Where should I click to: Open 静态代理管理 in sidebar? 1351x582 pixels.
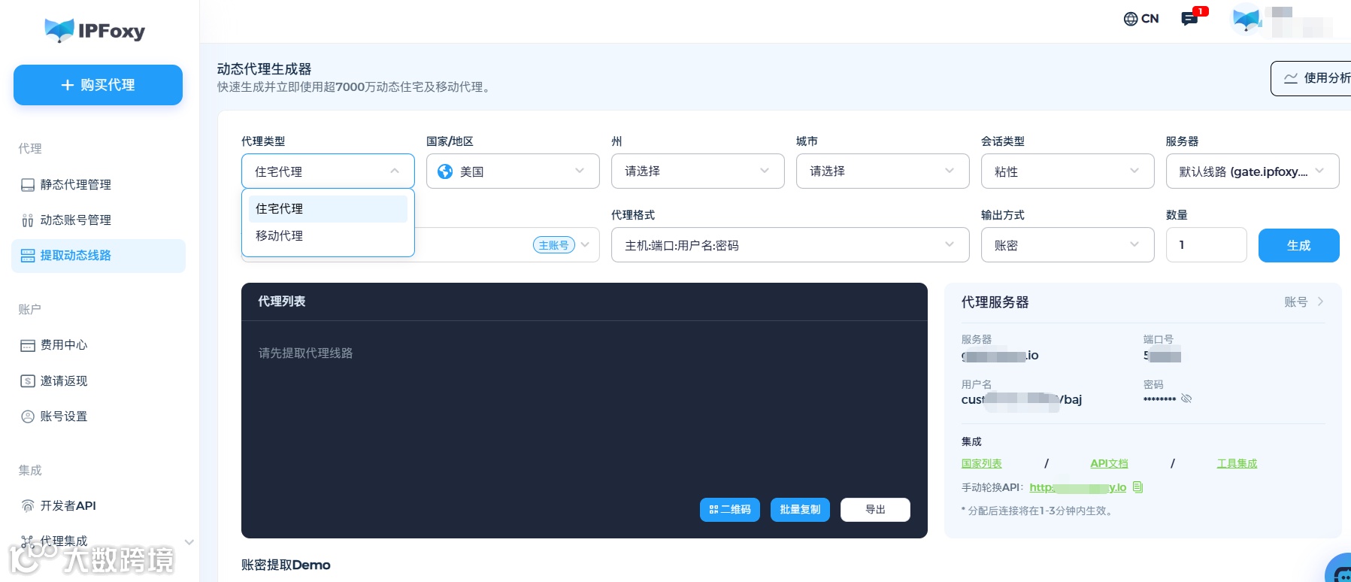pos(98,185)
